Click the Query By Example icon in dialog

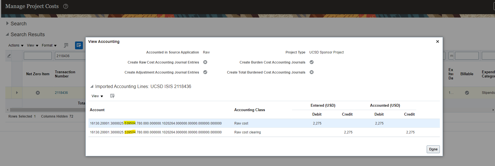(x=112, y=96)
